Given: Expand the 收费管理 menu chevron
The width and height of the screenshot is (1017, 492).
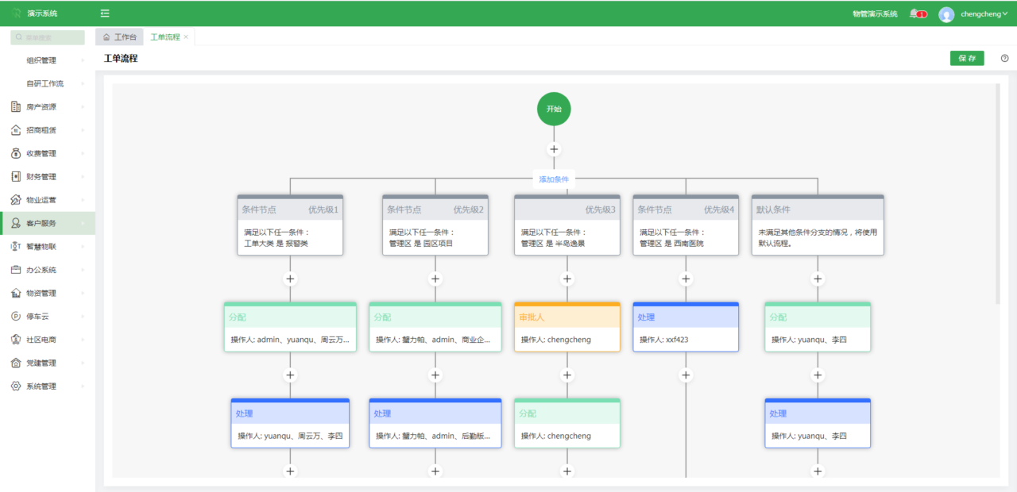Looking at the screenshot, I should (x=83, y=153).
